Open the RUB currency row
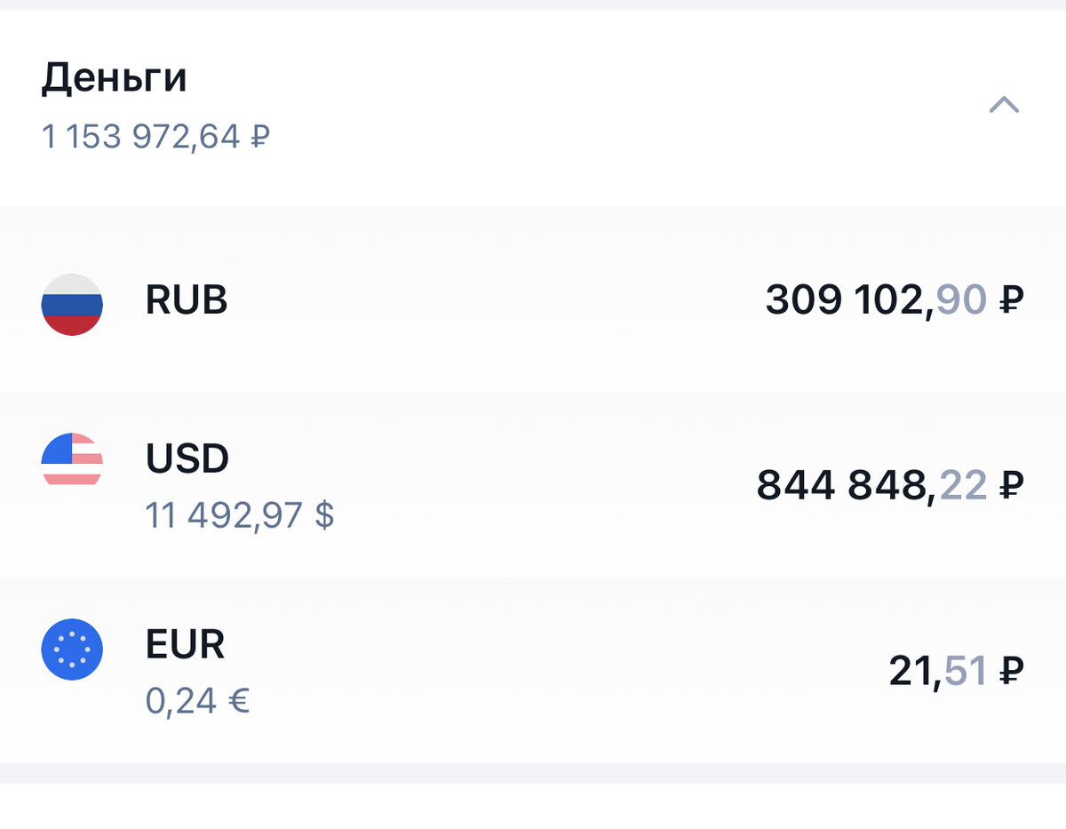The image size is (1066, 829). [533, 299]
